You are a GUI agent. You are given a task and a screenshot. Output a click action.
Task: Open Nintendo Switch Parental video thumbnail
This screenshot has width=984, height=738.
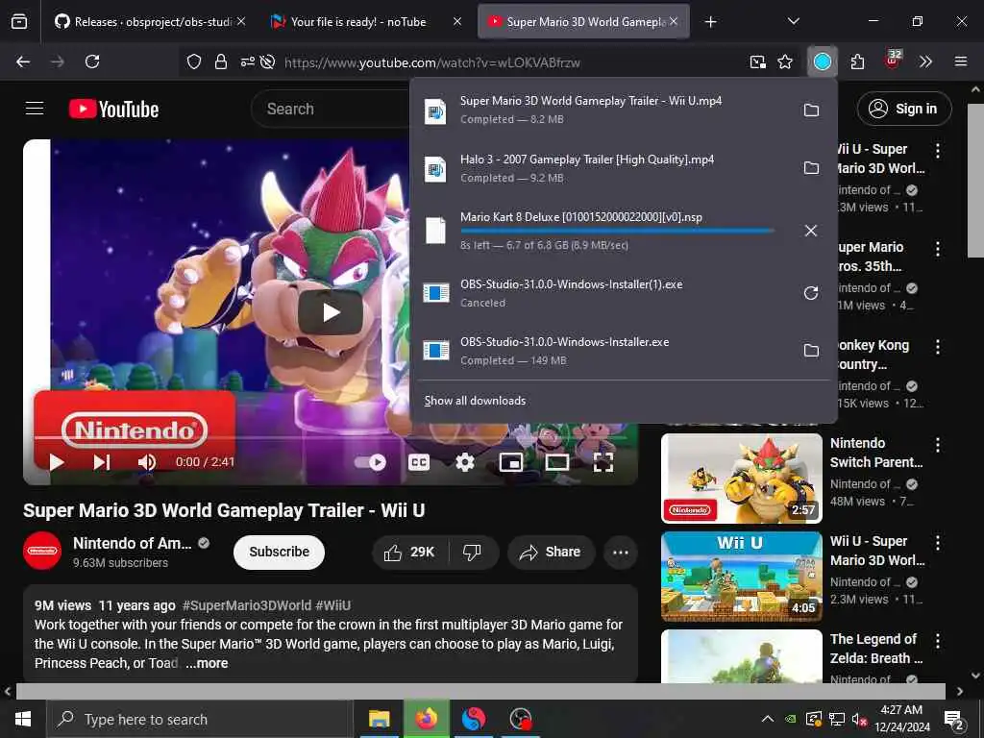(x=742, y=479)
